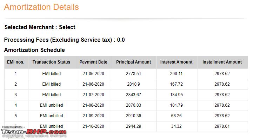Screen dimensions: 253x139
Task: Click principal amount 2910.36
Action: (x=133, y=116)
